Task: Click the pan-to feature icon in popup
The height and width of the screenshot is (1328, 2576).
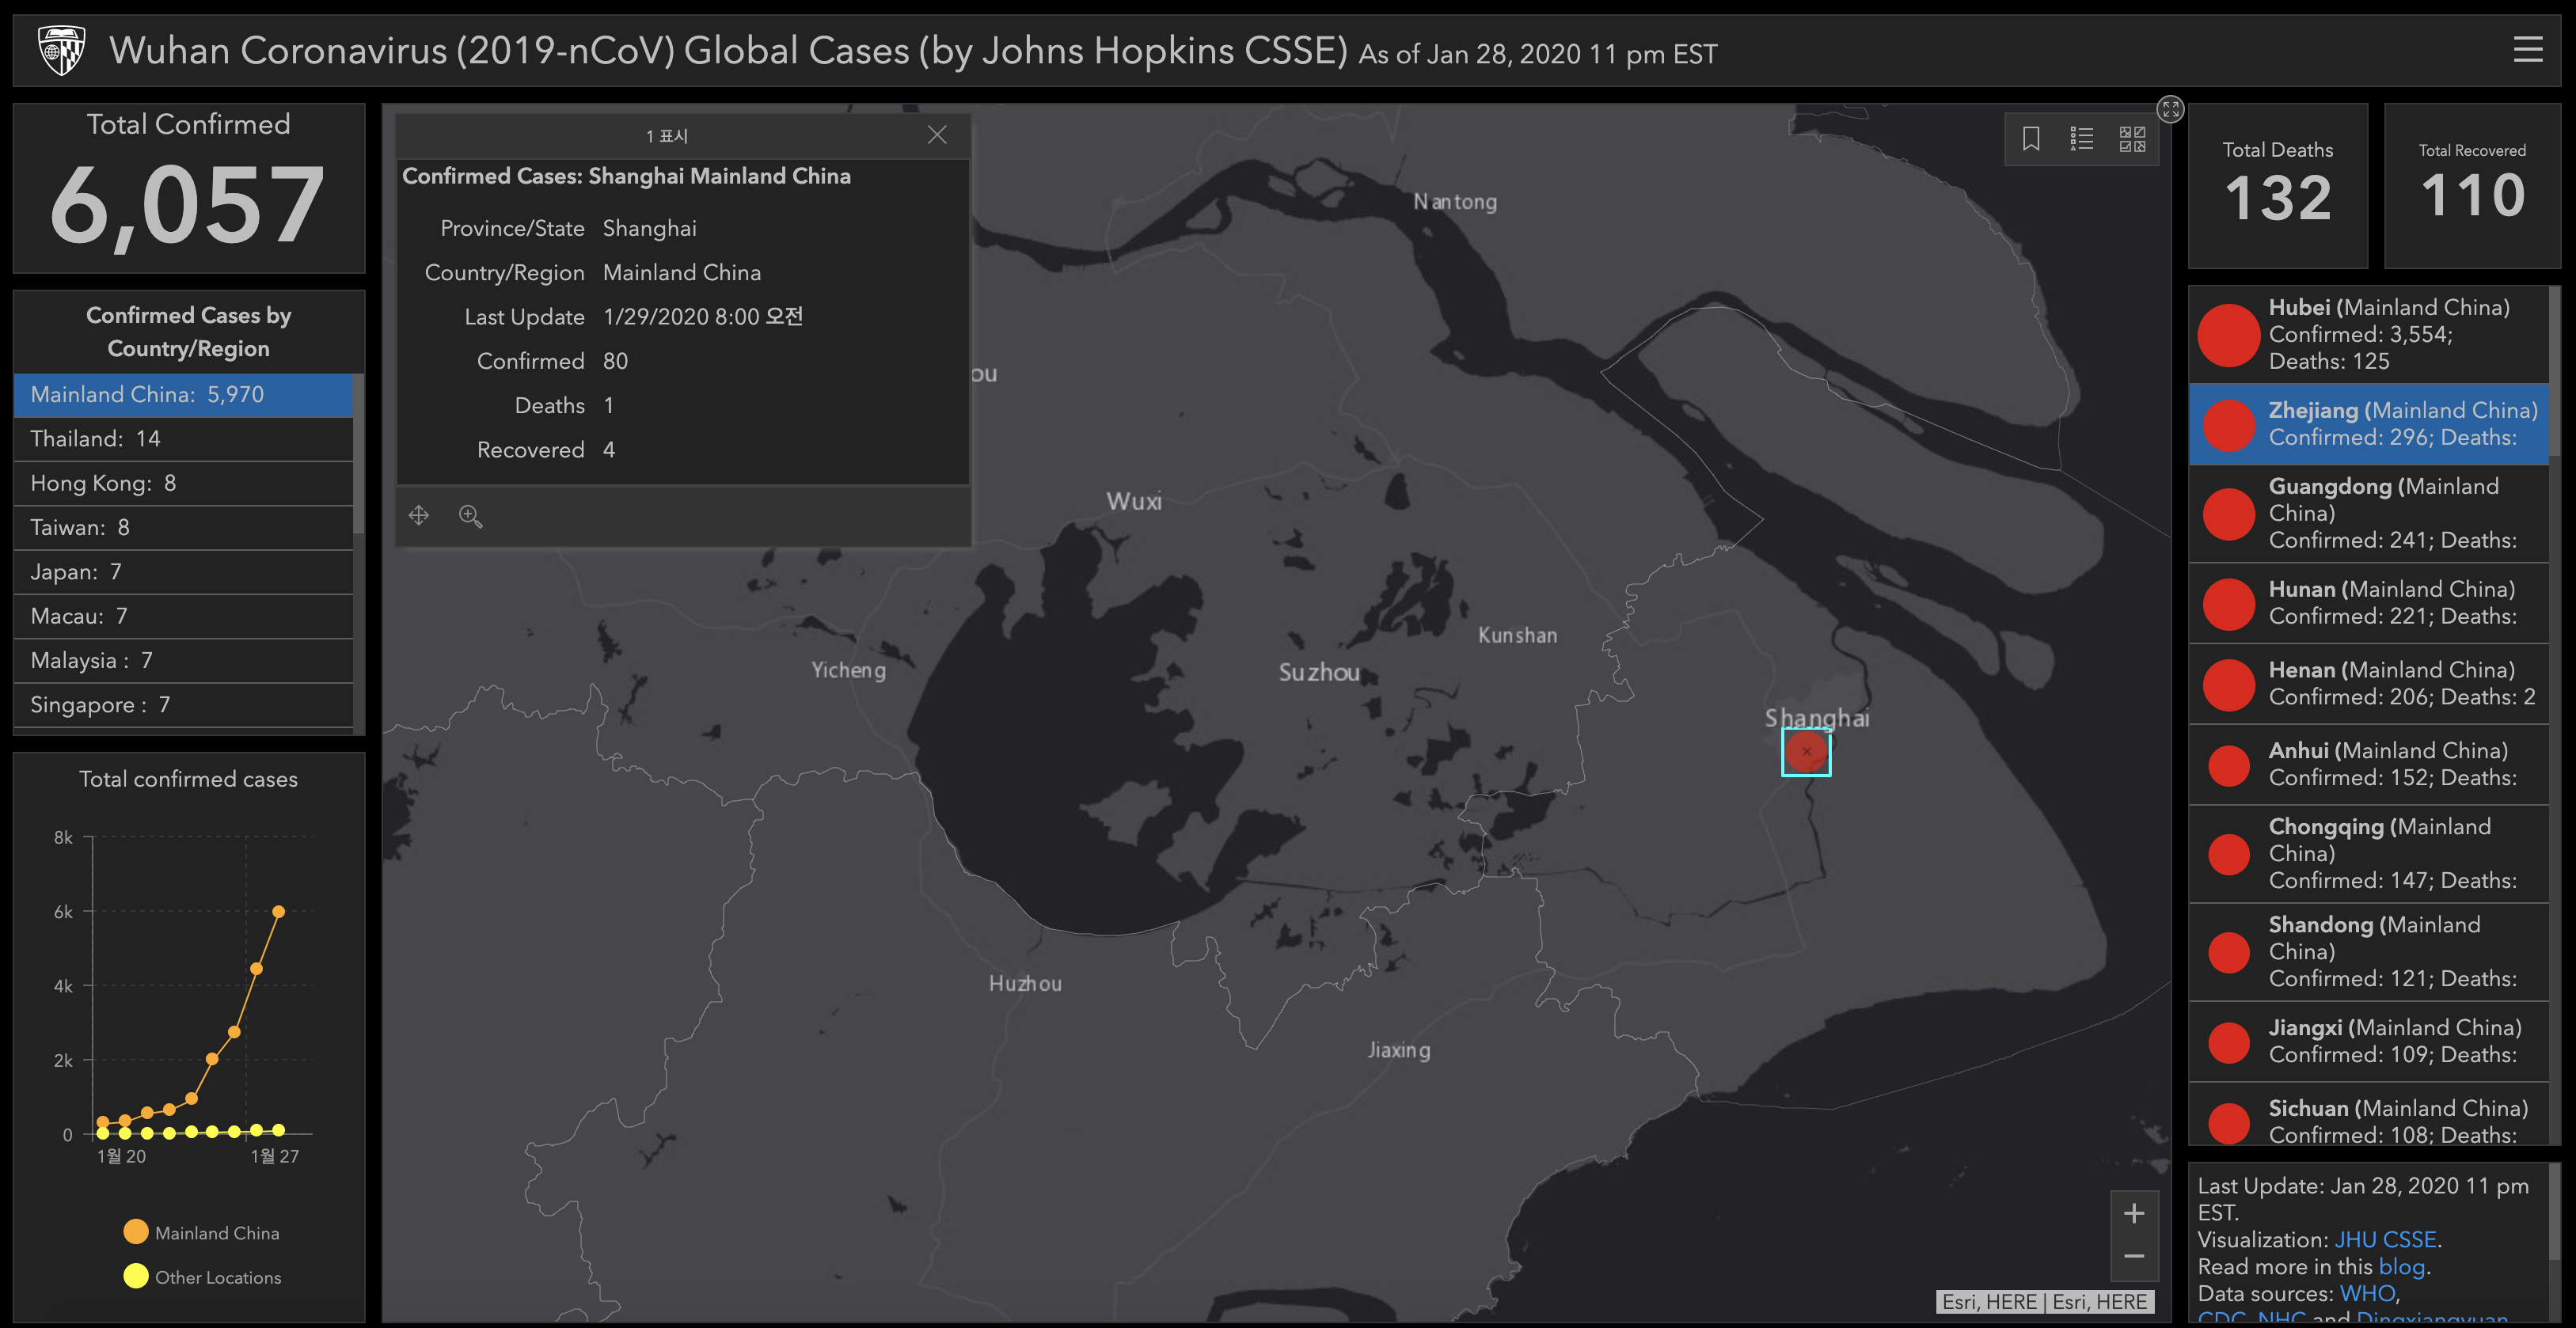Action: (x=419, y=516)
